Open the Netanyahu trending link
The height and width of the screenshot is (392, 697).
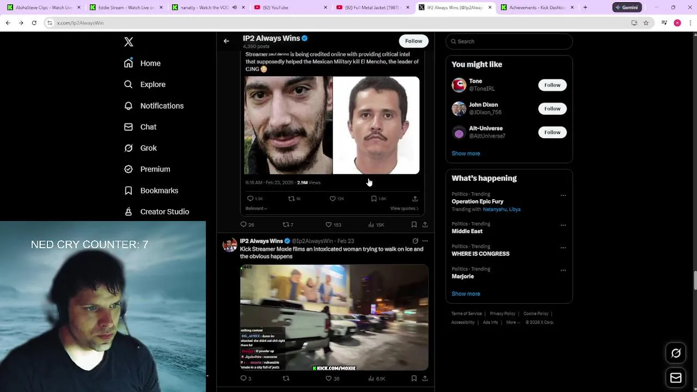(494, 209)
